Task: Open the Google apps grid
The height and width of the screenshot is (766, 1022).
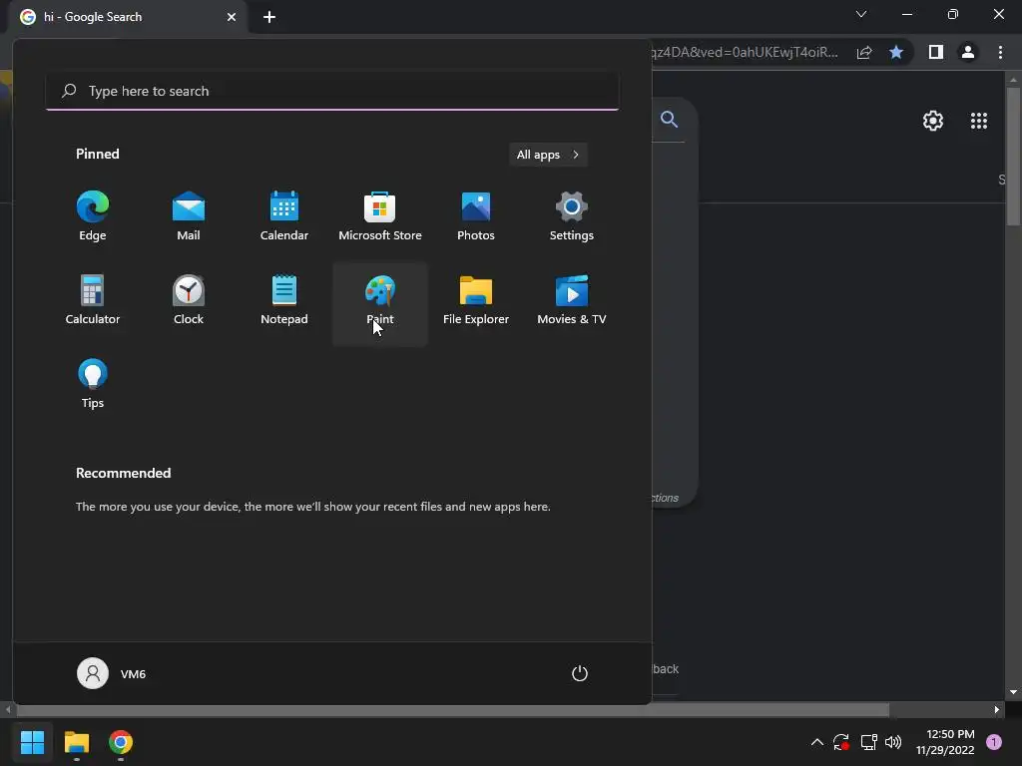Action: pyautogui.click(x=979, y=121)
